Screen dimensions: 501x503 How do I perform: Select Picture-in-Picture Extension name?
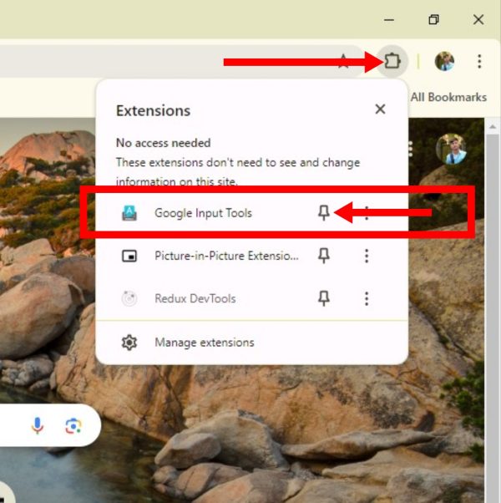click(x=226, y=256)
